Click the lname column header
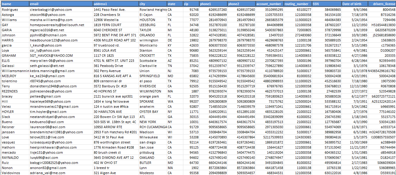This screenshot has width=396, height=175. click(x=15, y=4)
